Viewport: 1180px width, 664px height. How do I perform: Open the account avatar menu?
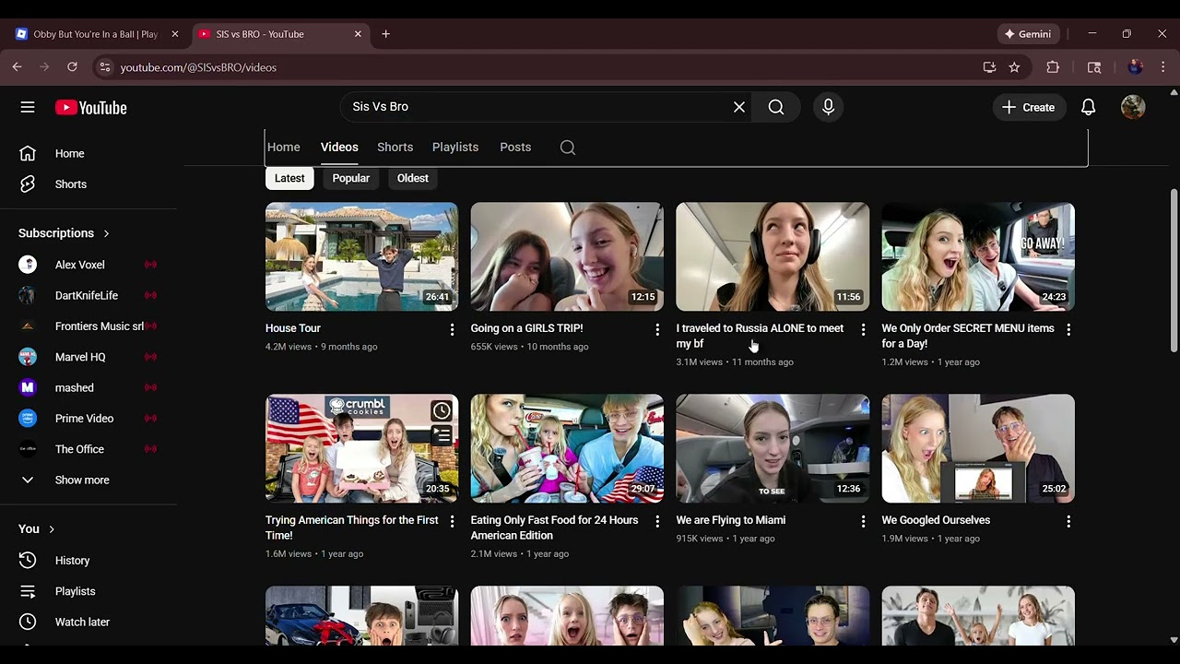tap(1133, 107)
